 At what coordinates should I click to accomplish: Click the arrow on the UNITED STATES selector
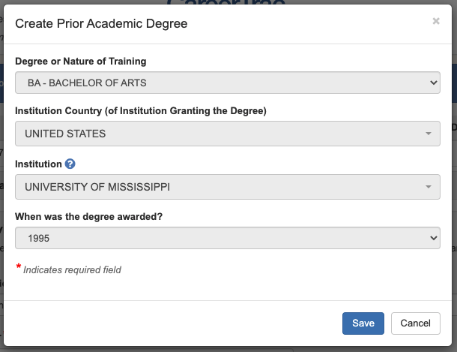pyautogui.click(x=428, y=134)
